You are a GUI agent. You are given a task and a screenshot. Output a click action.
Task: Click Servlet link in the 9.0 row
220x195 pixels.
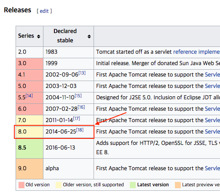pyautogui.click(x=212, y=168)
